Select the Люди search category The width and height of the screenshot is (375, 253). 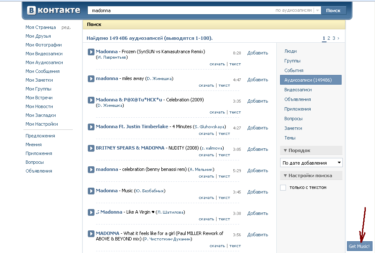290,51
